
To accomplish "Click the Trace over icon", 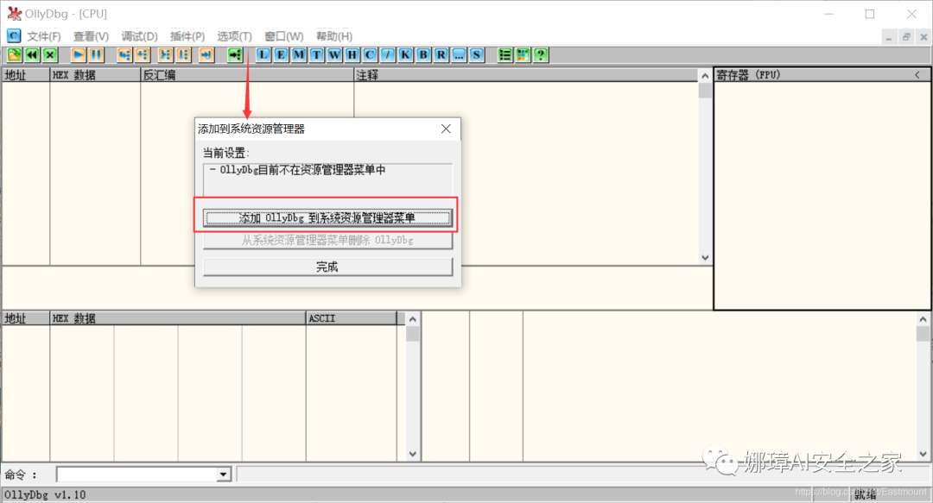I will [x=183, y=55].
